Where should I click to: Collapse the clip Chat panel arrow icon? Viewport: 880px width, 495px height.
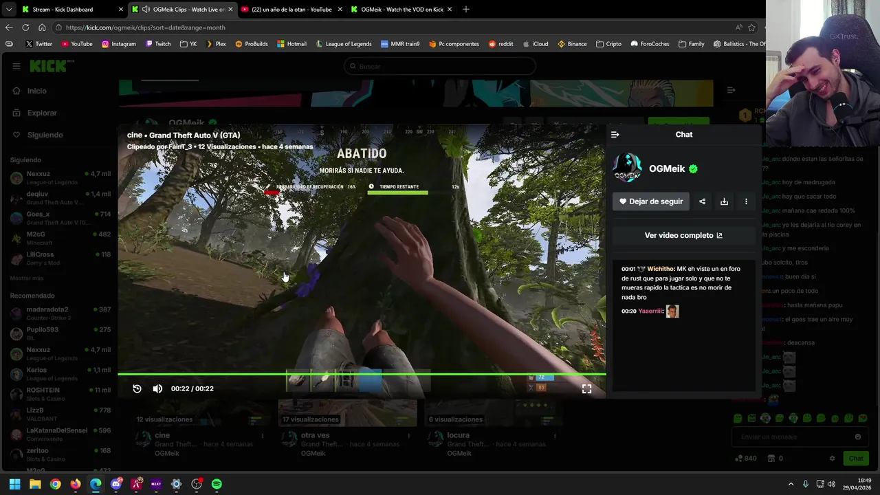[x=615, y=135]
